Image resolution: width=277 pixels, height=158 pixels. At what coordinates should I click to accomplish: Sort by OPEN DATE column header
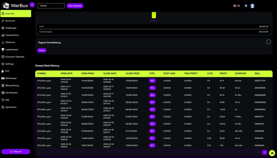[x=67, y=74]
